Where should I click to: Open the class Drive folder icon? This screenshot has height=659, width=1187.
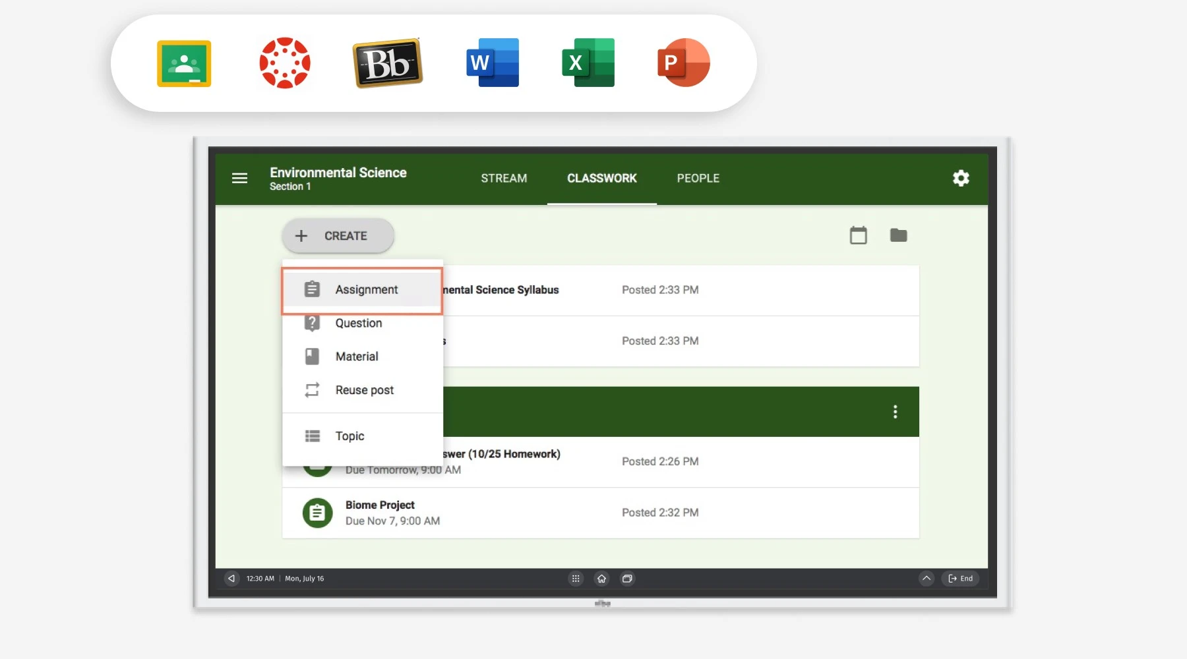pyautogui.click(x=898, y=235)
